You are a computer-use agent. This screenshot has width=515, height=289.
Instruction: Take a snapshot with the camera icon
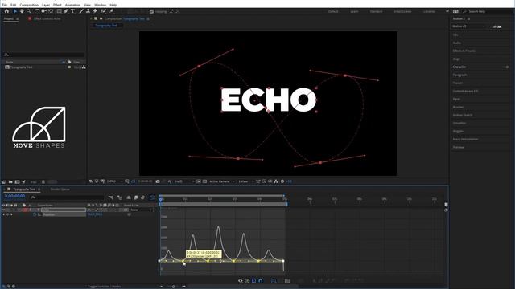tap(158, 181)
